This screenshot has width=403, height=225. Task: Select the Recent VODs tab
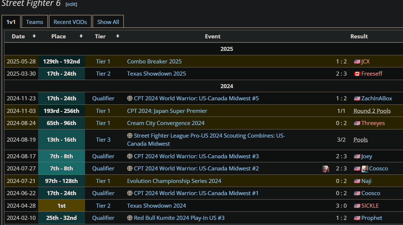pos(70,22)
